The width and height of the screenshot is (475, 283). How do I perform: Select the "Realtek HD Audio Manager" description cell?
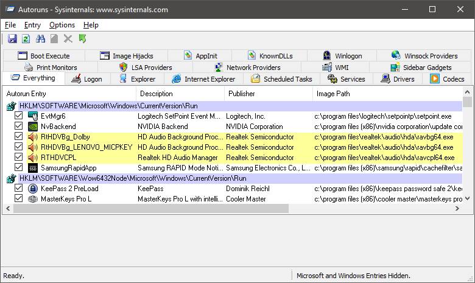click(x=178, y=158)
